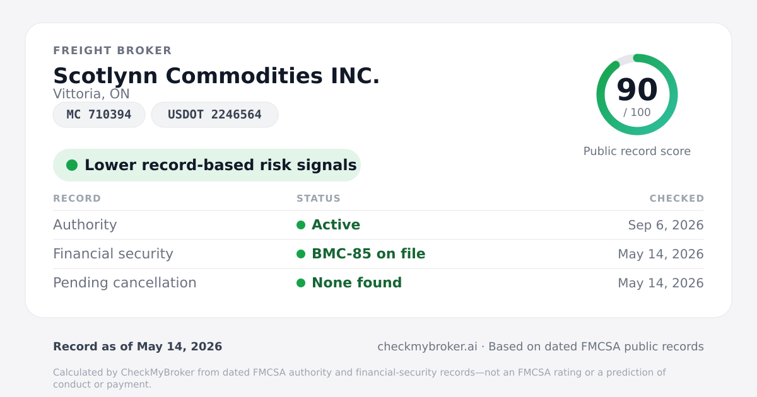Select the Authority record row label
757x397 pixels.
tap(85, 225)
